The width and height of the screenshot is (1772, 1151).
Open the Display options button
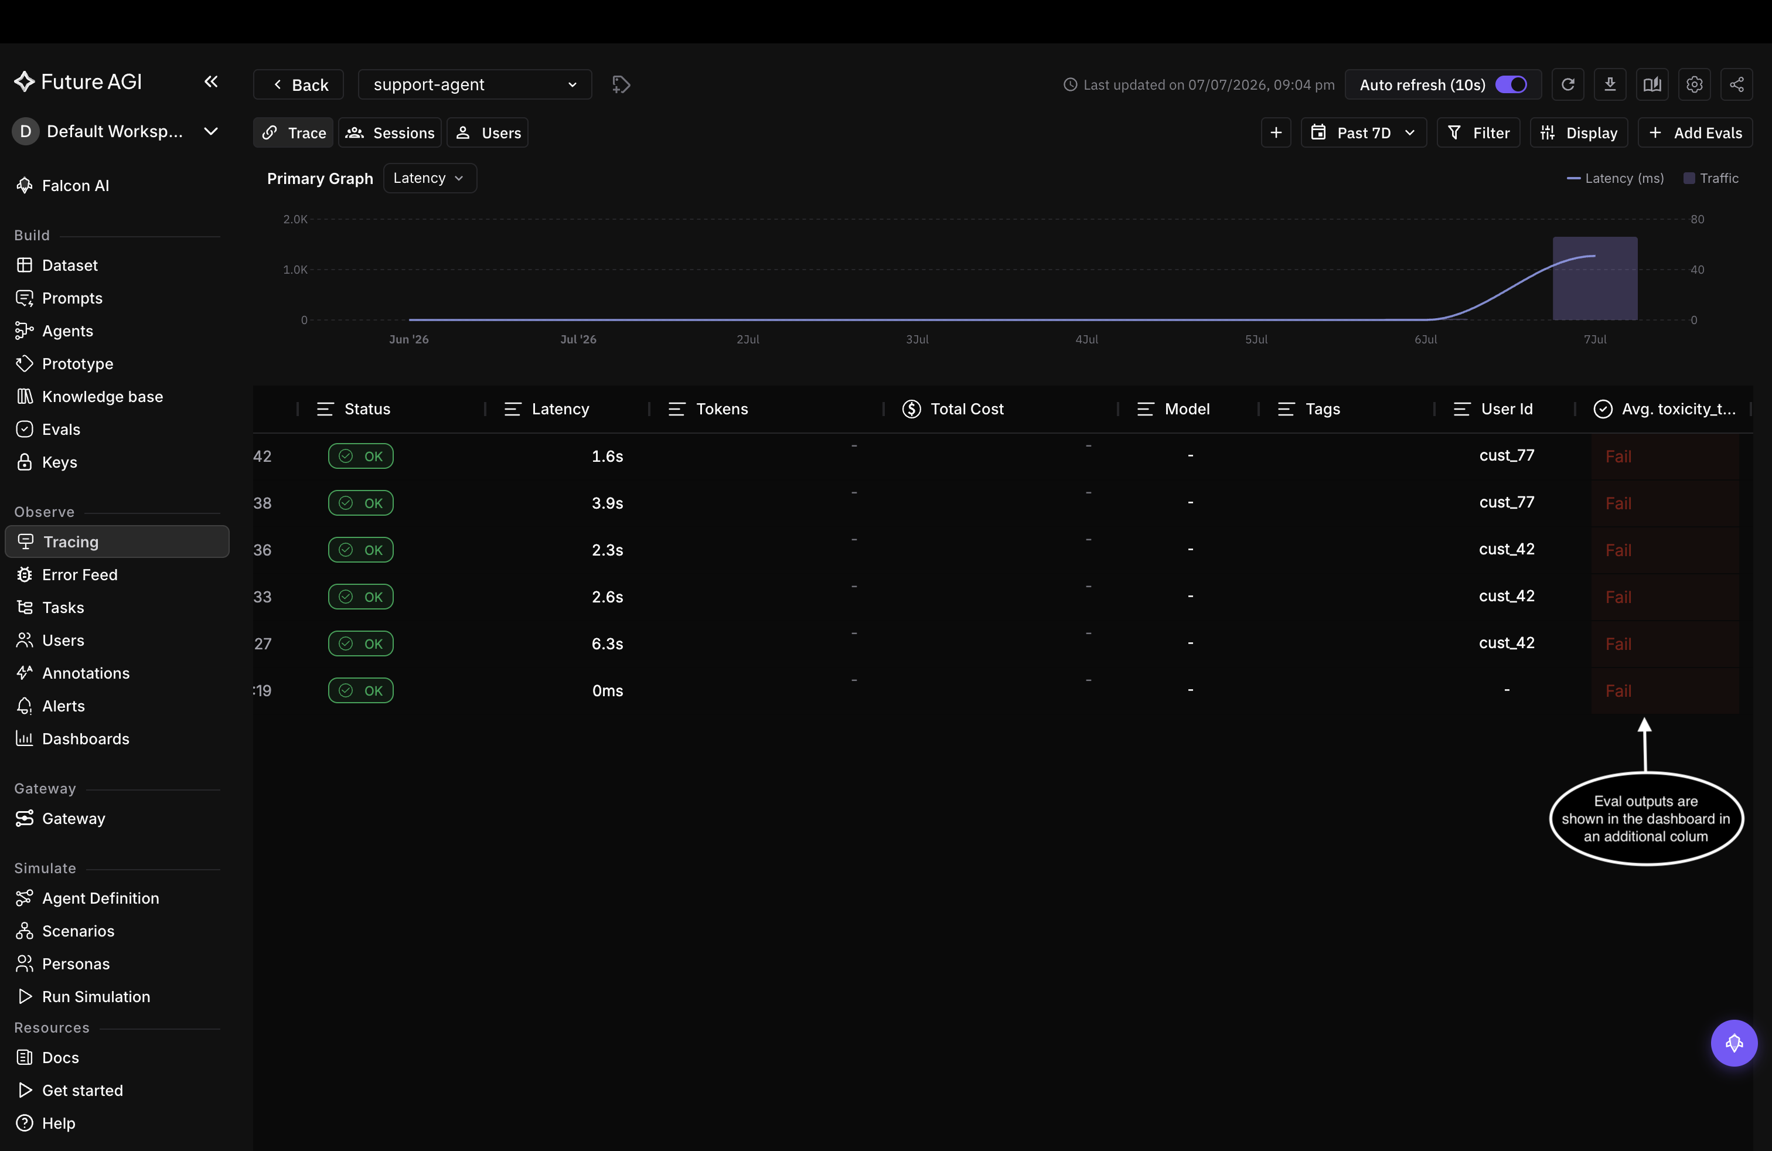(x=1579, y=132)
